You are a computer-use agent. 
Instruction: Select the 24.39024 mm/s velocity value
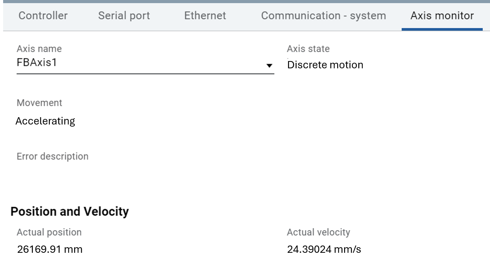pyautogui.click(x=324, y=249)
